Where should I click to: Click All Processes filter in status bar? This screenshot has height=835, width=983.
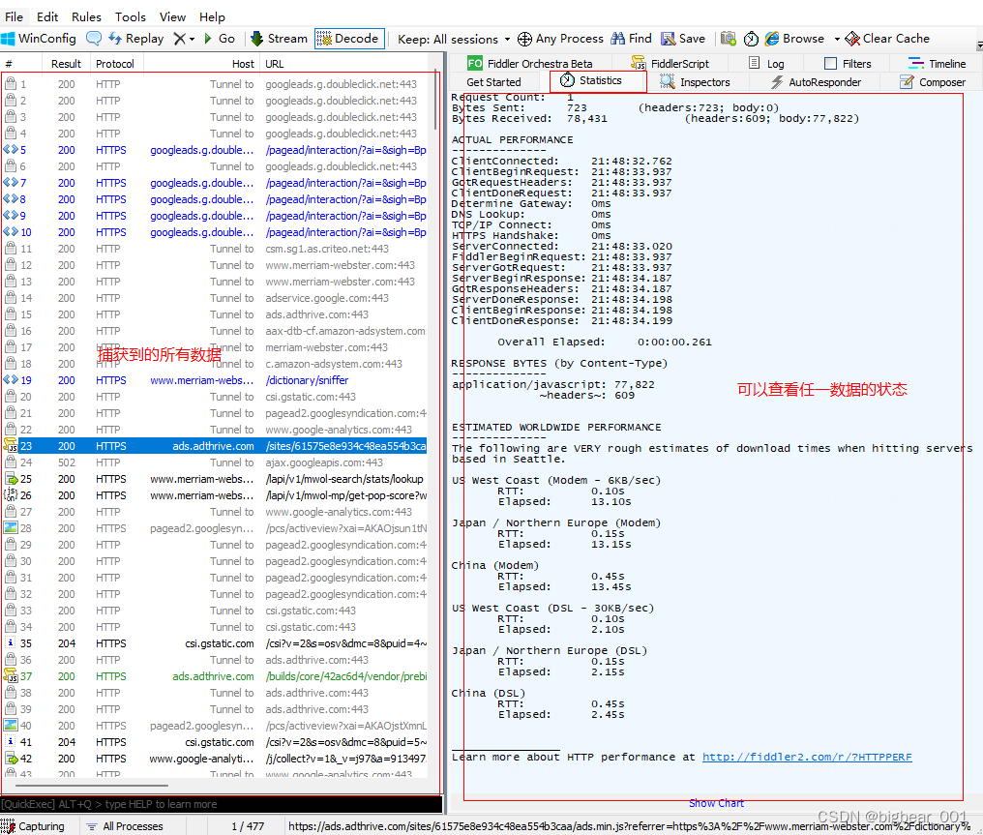[x=124, y=826]
